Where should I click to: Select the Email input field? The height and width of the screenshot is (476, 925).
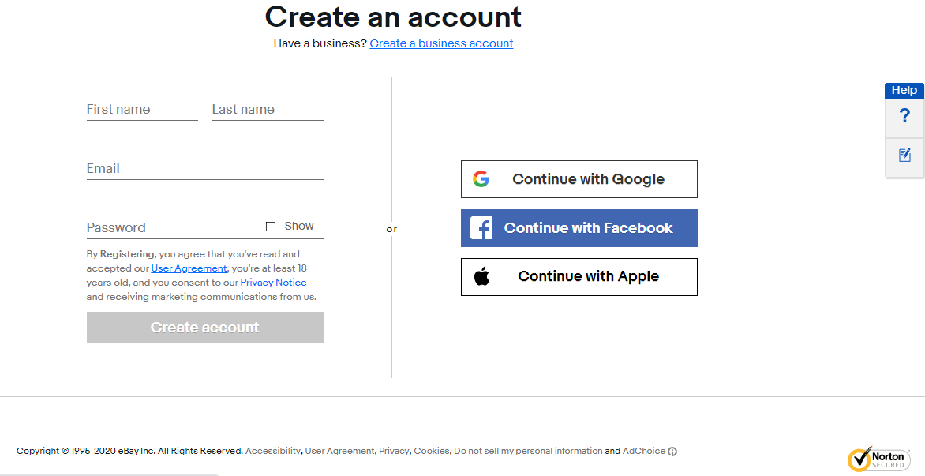204,169
